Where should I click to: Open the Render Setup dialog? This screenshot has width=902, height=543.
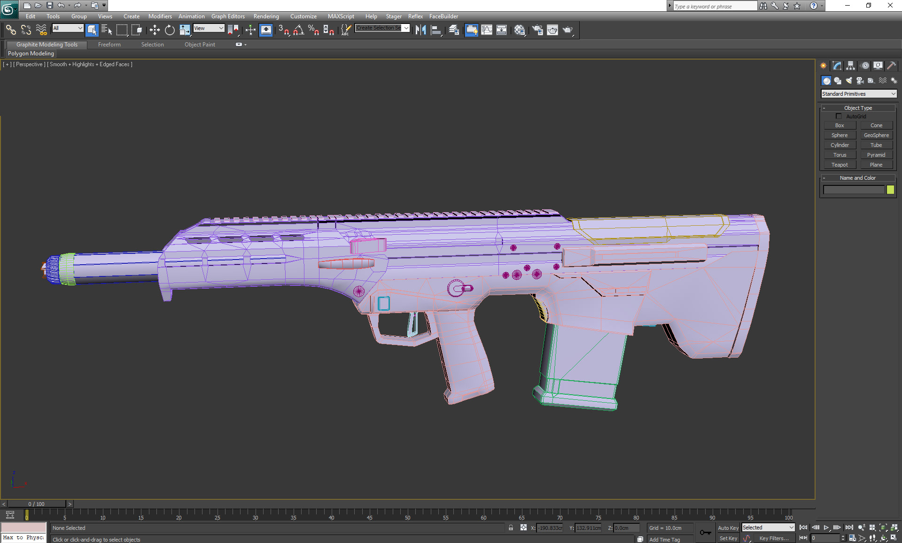point(537,30)
